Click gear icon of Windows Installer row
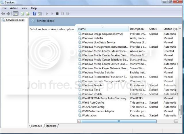The width and height of the screenshot is (184, 134). click(x=80, y=38)
